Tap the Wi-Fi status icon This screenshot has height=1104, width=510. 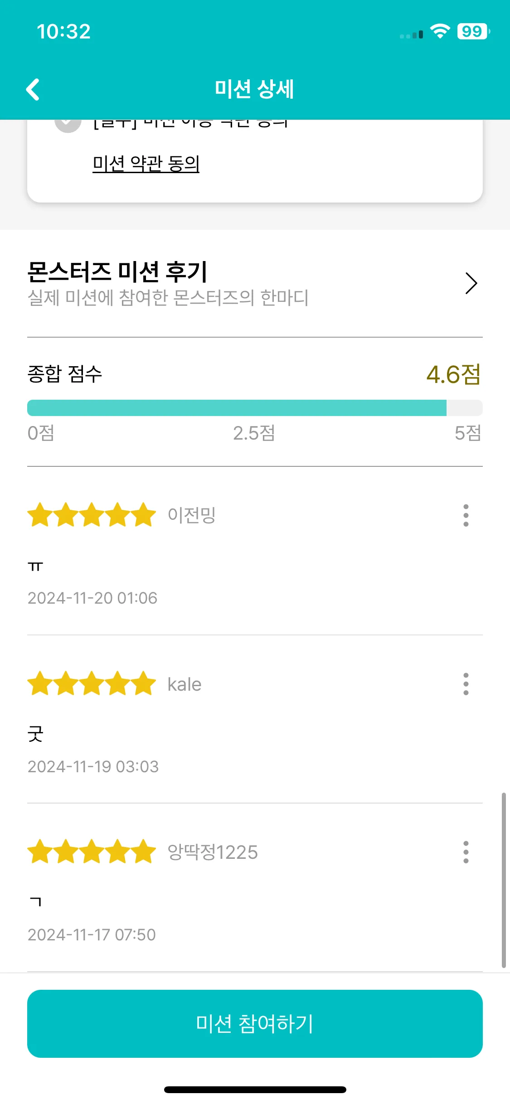(440, 31)
